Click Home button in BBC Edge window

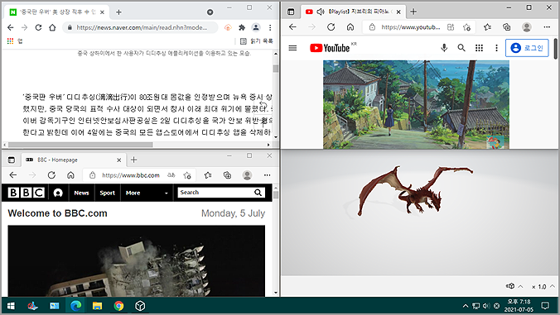click(x=70, y=175)
